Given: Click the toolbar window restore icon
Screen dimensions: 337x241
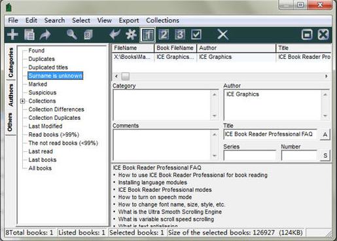Looking at the screenshot, I should pos(307,35).
